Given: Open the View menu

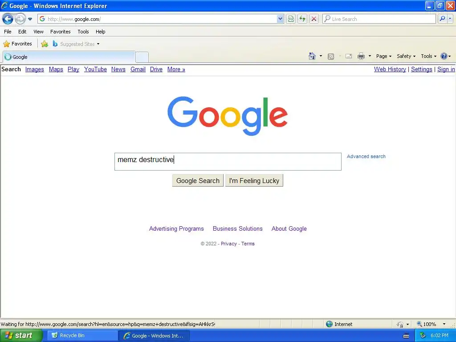Looking at the screenshot, I should pyautogui.click(x=38, y=32).
